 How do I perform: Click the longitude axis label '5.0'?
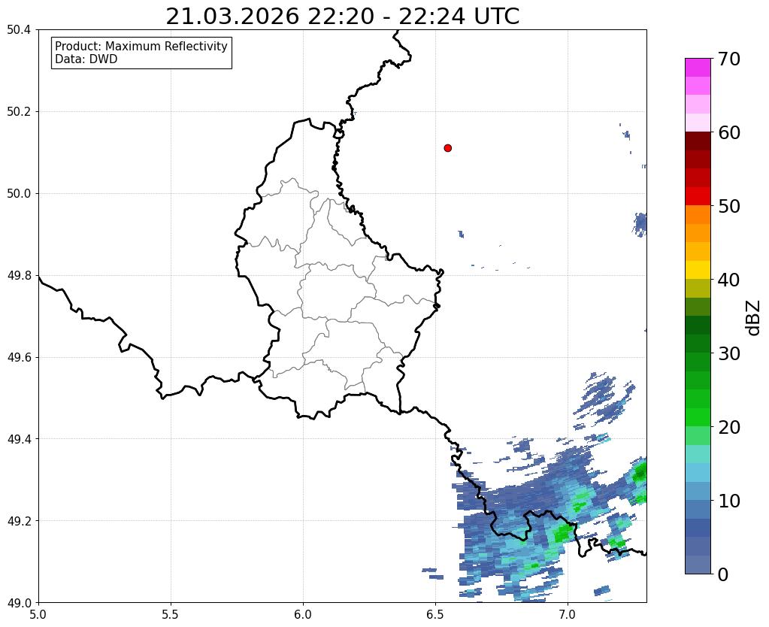38,614
